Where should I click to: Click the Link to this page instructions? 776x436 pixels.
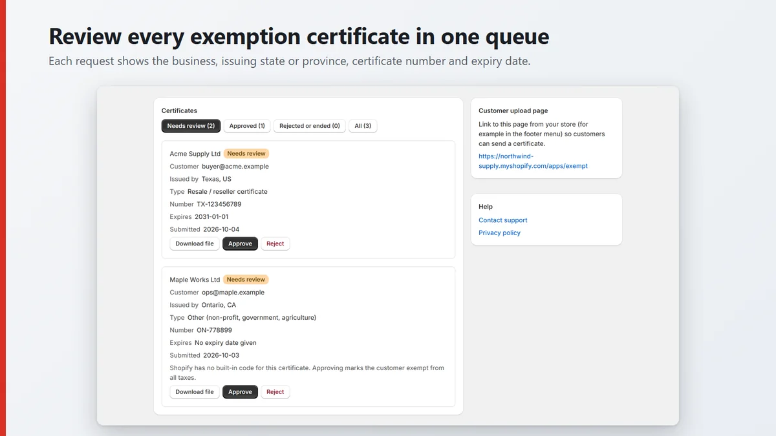click(542, 134)
